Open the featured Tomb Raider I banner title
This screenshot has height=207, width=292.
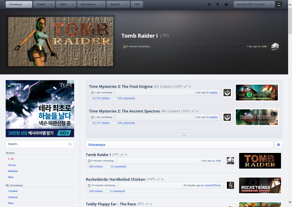[139, 36]
